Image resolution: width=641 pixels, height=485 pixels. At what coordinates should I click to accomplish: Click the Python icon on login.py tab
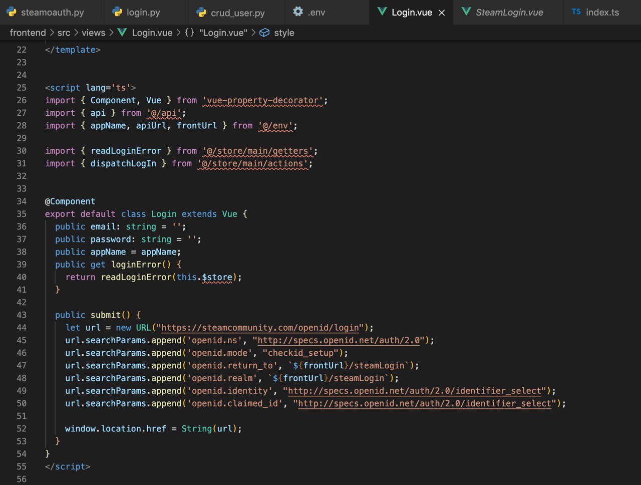point(118,12)
